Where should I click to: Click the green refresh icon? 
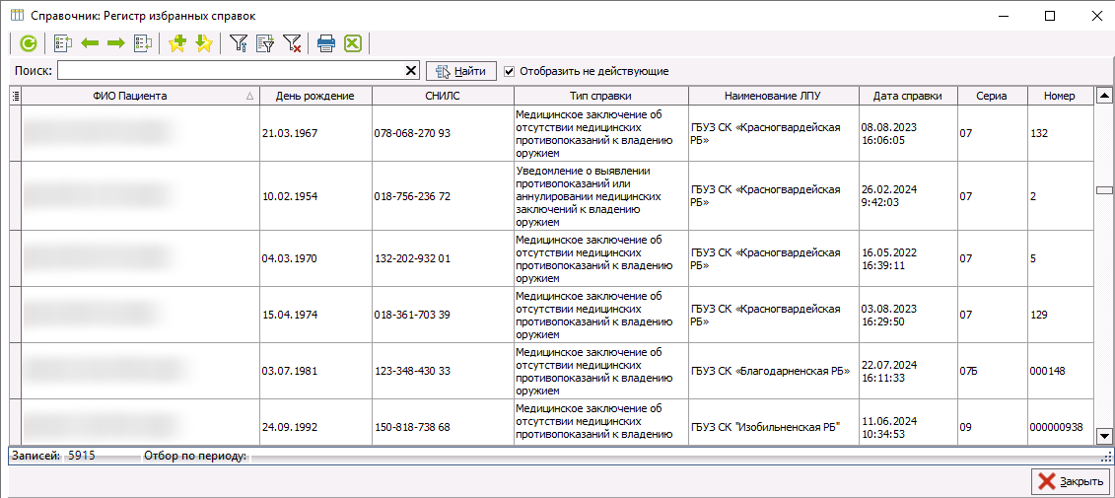click(28, 43)
